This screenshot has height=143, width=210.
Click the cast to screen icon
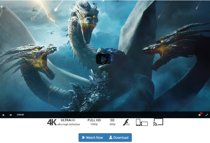point(158,122)
